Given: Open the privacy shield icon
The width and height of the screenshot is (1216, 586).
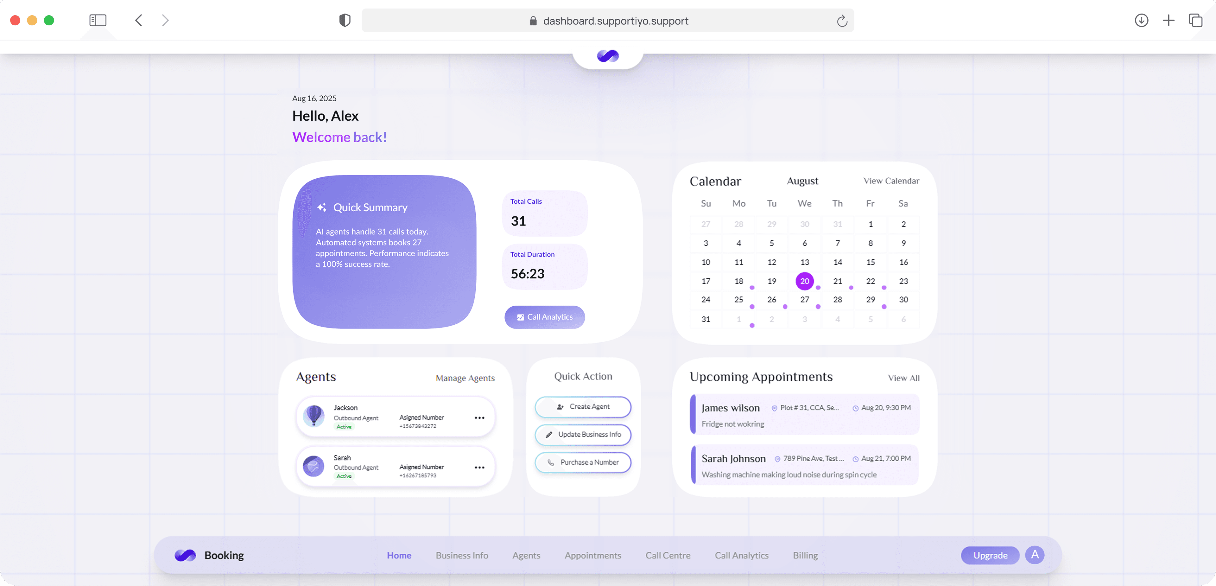Looking at the screenshot, I should point(345,20).
